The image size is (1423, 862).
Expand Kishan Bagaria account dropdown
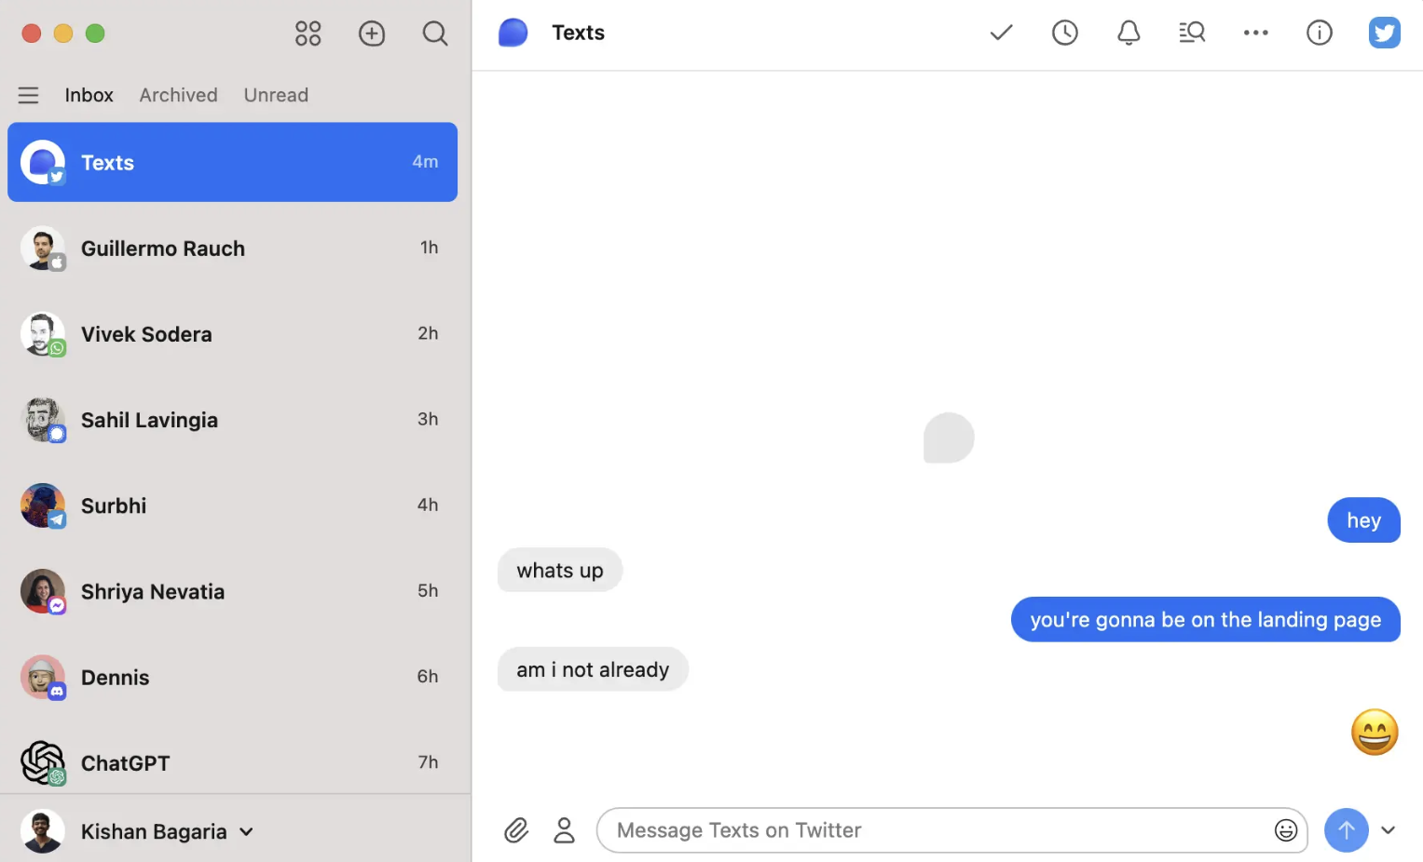246,832
